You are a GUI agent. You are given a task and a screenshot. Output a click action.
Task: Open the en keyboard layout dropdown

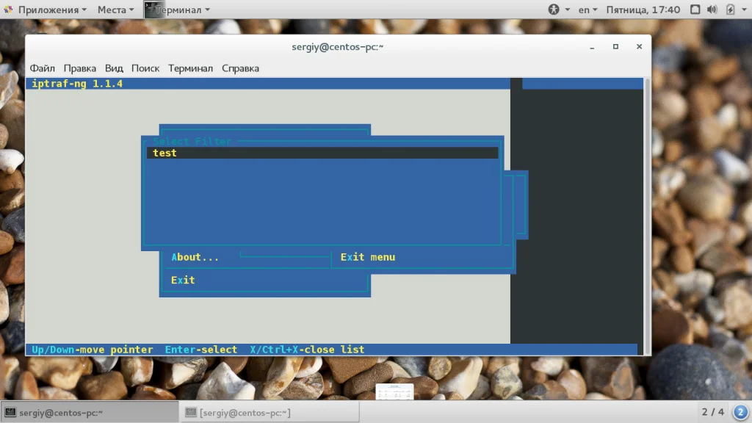tap(587, 10)
